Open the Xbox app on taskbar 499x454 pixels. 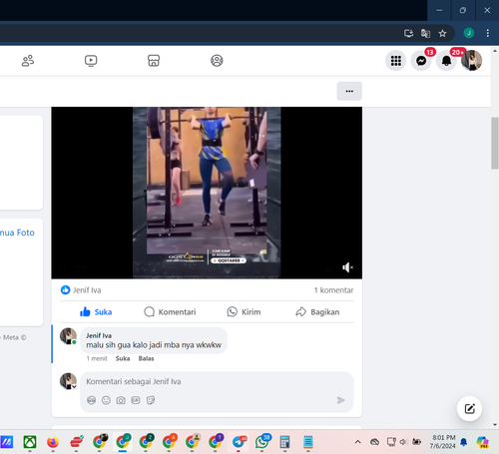point(30,442)
